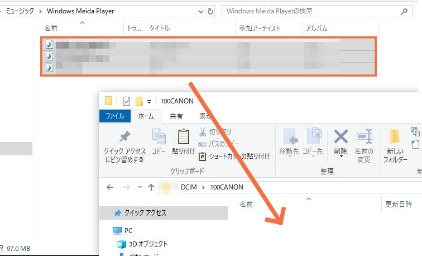The height and width of the screenshot is (256, 422).
Task: Sort by 名前 column in 100CANON window
Action: (246, 205)
